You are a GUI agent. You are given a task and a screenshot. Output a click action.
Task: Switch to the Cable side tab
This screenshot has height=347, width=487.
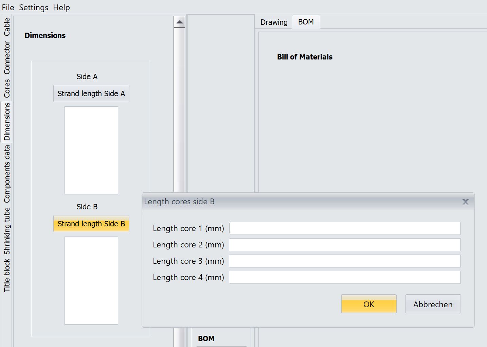tap(7, 27)
